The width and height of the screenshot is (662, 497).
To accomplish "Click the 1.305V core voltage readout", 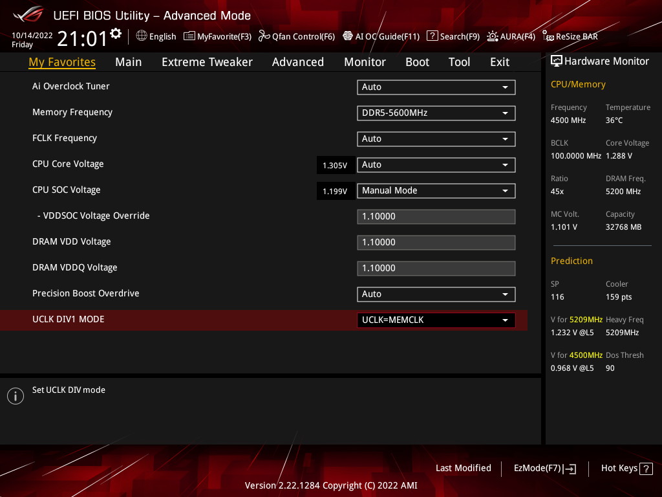I will click(x=335, y=165).
